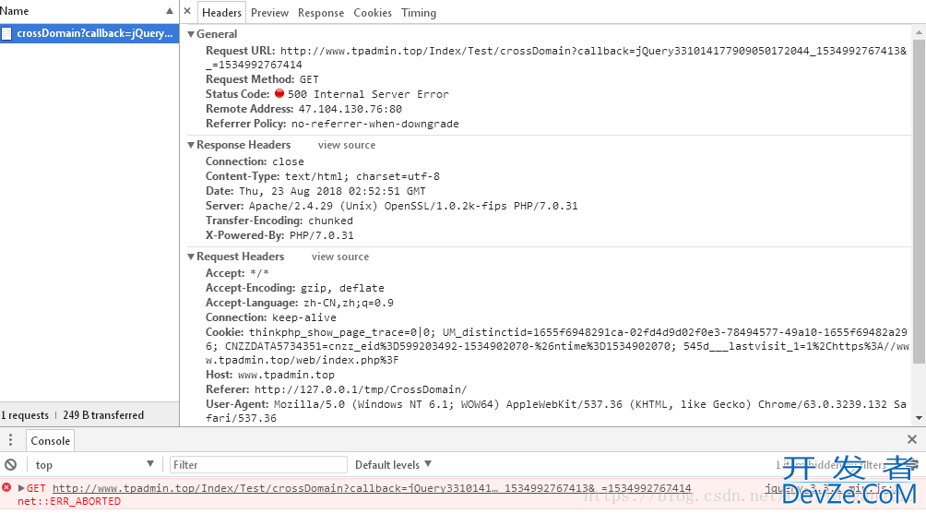
Task: Open the Cookies tab
Action: [x=373, y=12]
